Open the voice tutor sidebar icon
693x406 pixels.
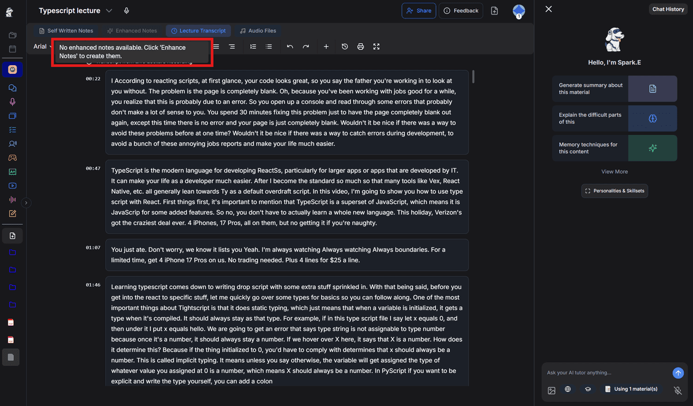tap(12, 144)
